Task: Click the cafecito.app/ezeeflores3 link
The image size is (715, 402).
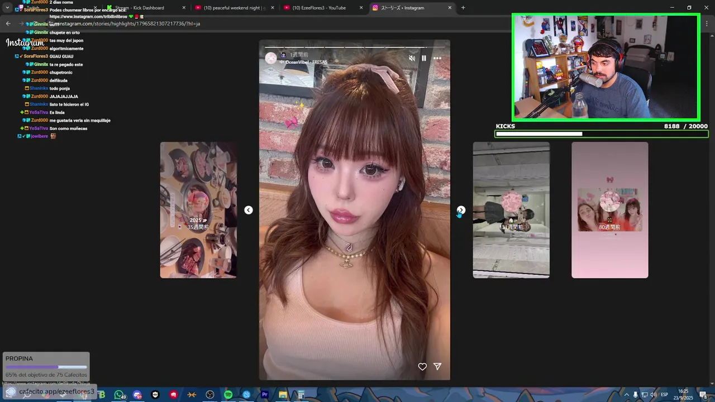Action: pyautogui.click(x=56, y=391)
